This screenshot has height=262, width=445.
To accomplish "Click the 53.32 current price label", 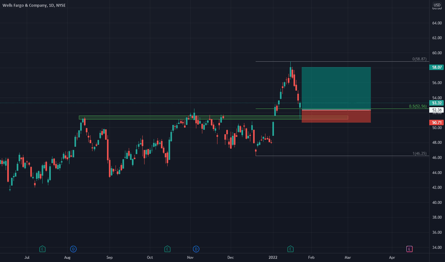I will coord(436,103).
